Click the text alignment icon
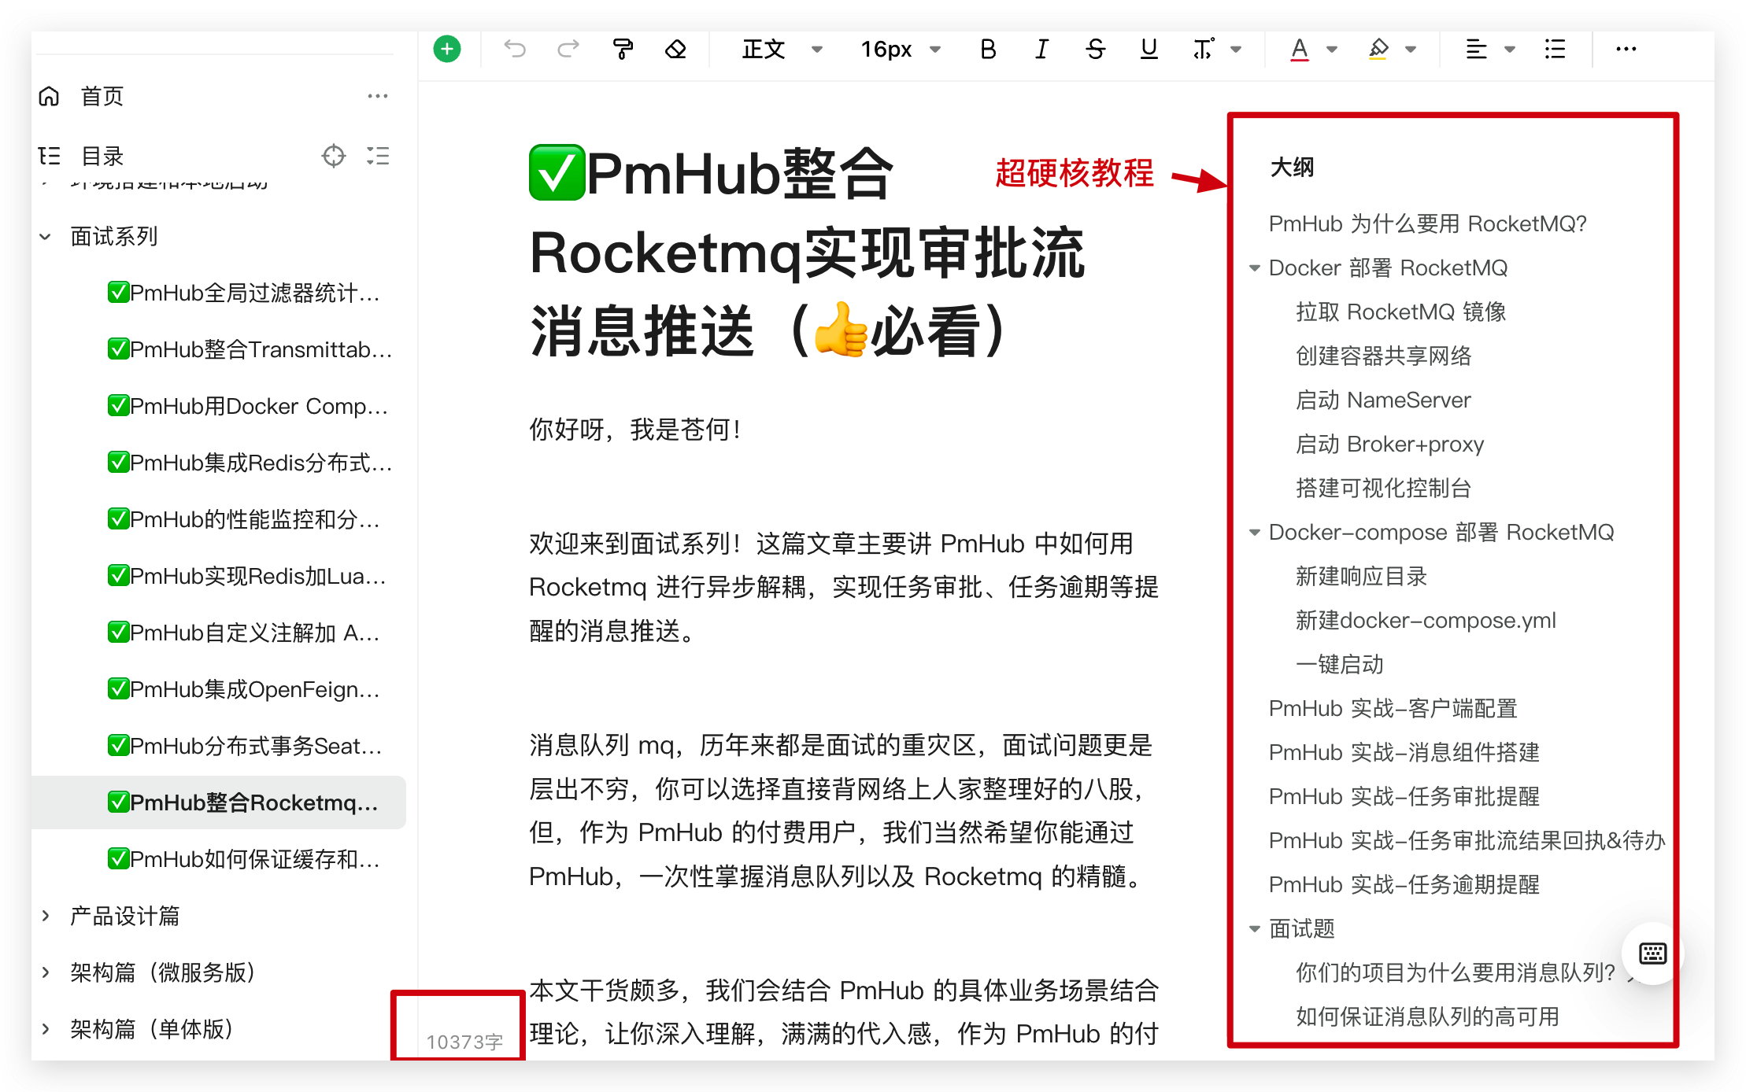 1476,49
